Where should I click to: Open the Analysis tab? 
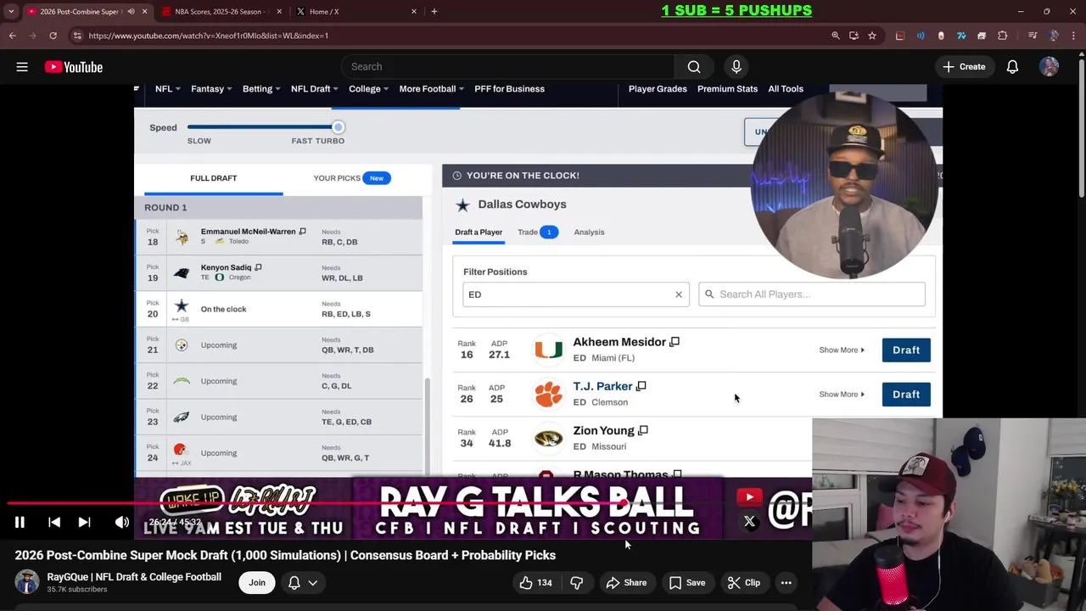(x=589, y=233)
